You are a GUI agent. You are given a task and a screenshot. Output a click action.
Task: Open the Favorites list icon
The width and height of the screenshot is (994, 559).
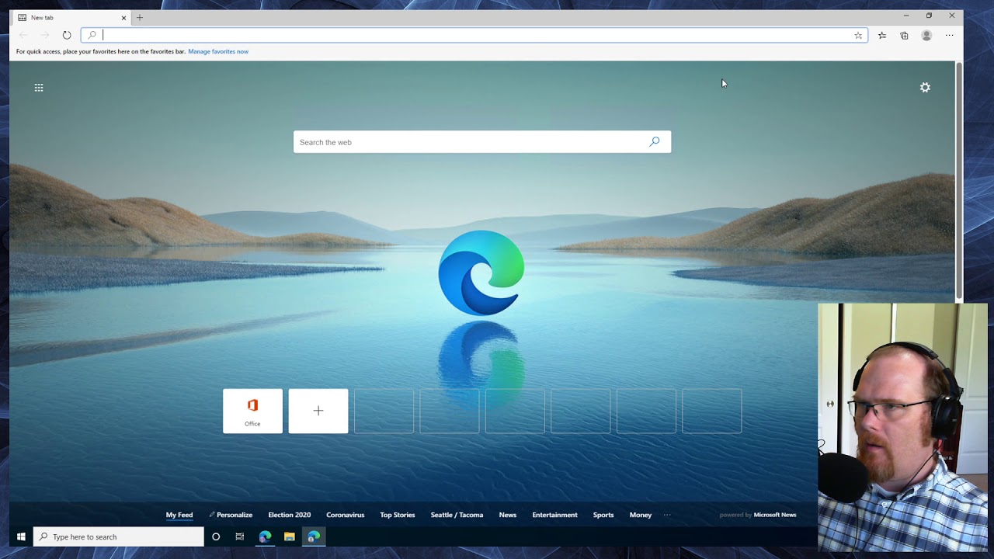(x=882, y=35)
